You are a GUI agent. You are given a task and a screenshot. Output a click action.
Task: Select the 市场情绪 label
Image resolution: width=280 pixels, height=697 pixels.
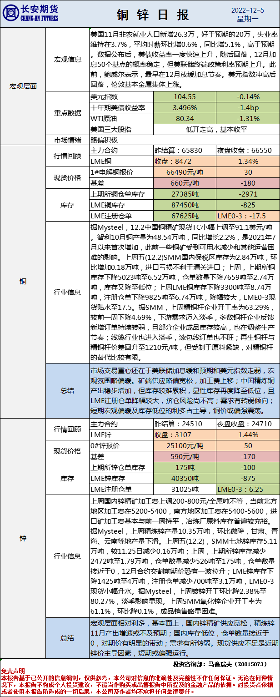pyautogui.click(x=67, y=139)
